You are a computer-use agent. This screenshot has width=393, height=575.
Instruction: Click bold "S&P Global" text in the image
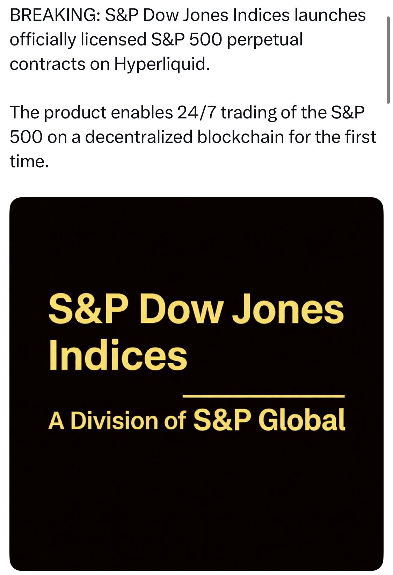269,420
